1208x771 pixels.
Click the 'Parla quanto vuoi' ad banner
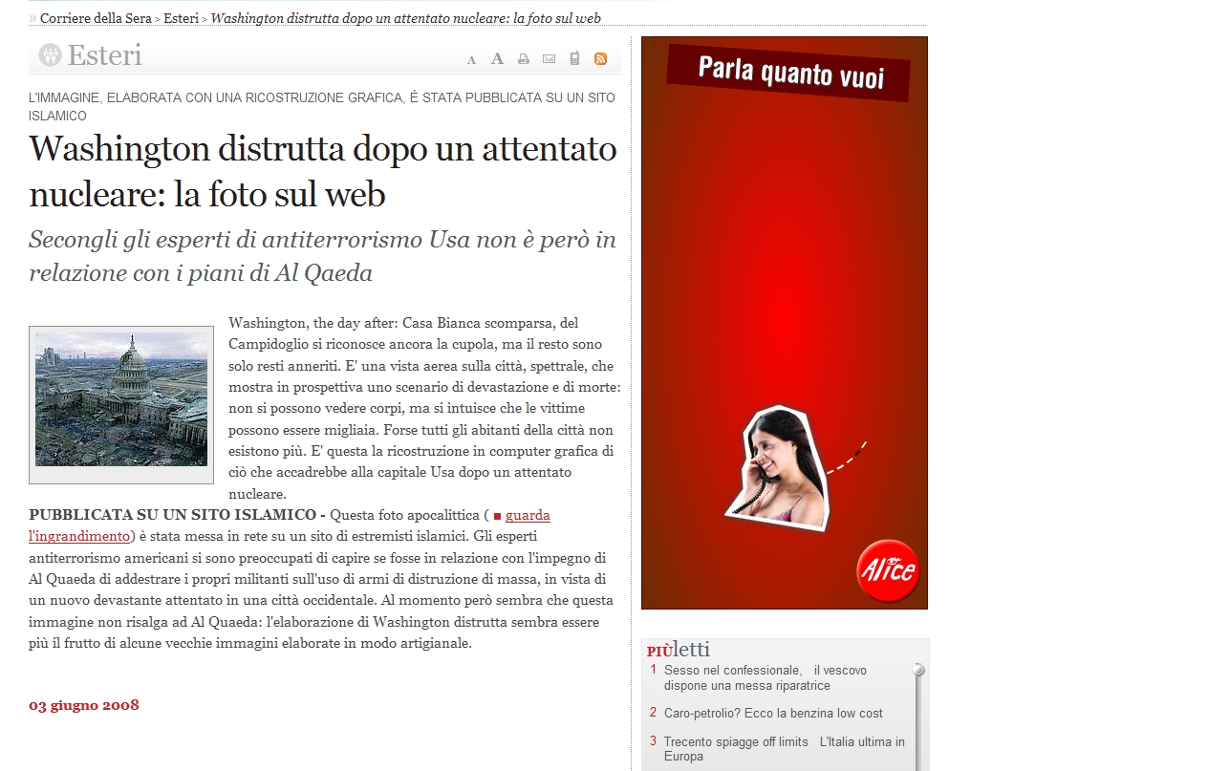tap(789, 73)
